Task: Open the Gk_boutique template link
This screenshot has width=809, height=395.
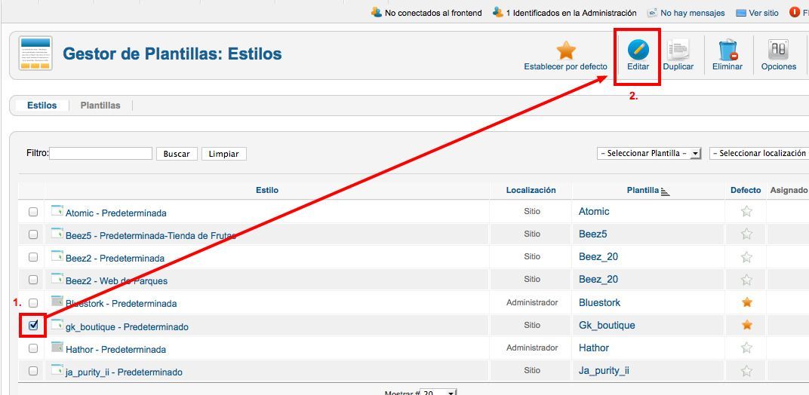Action: [607, 326]
